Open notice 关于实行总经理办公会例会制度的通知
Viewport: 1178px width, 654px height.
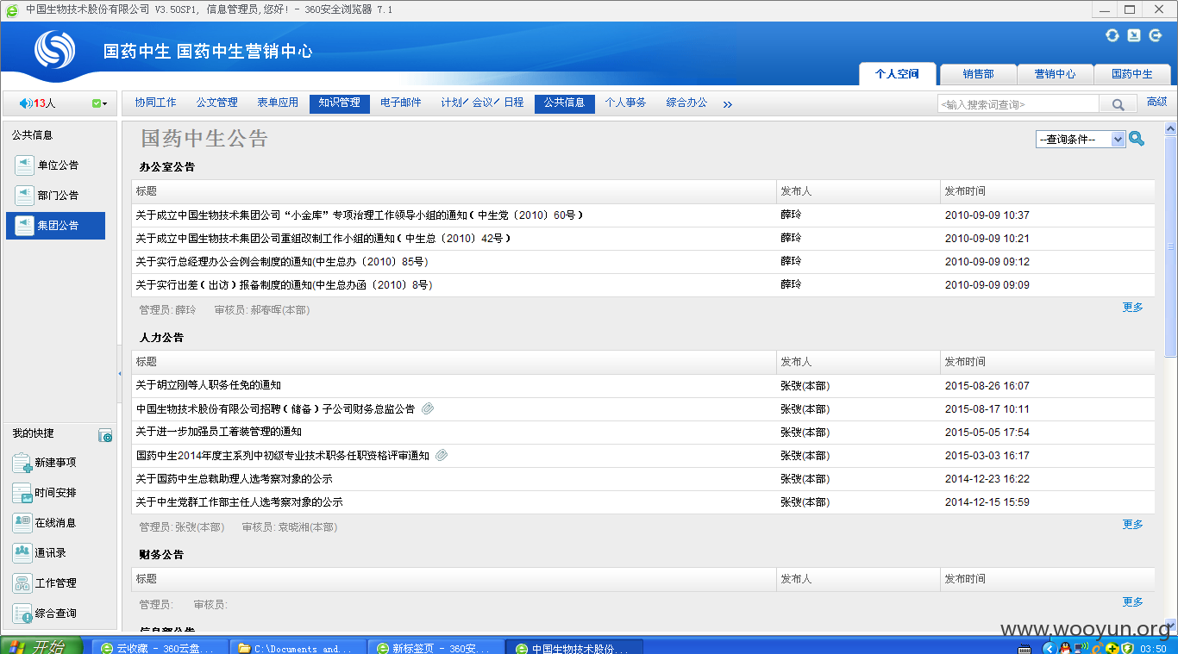coord(282,262)
